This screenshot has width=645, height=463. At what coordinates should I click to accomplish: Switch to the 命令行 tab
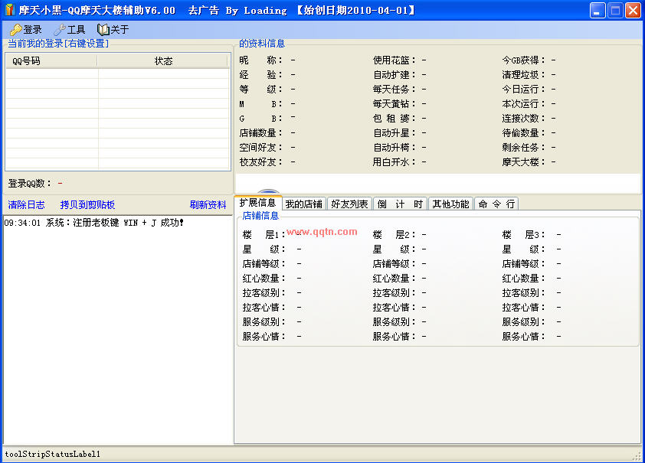(496, 204)
